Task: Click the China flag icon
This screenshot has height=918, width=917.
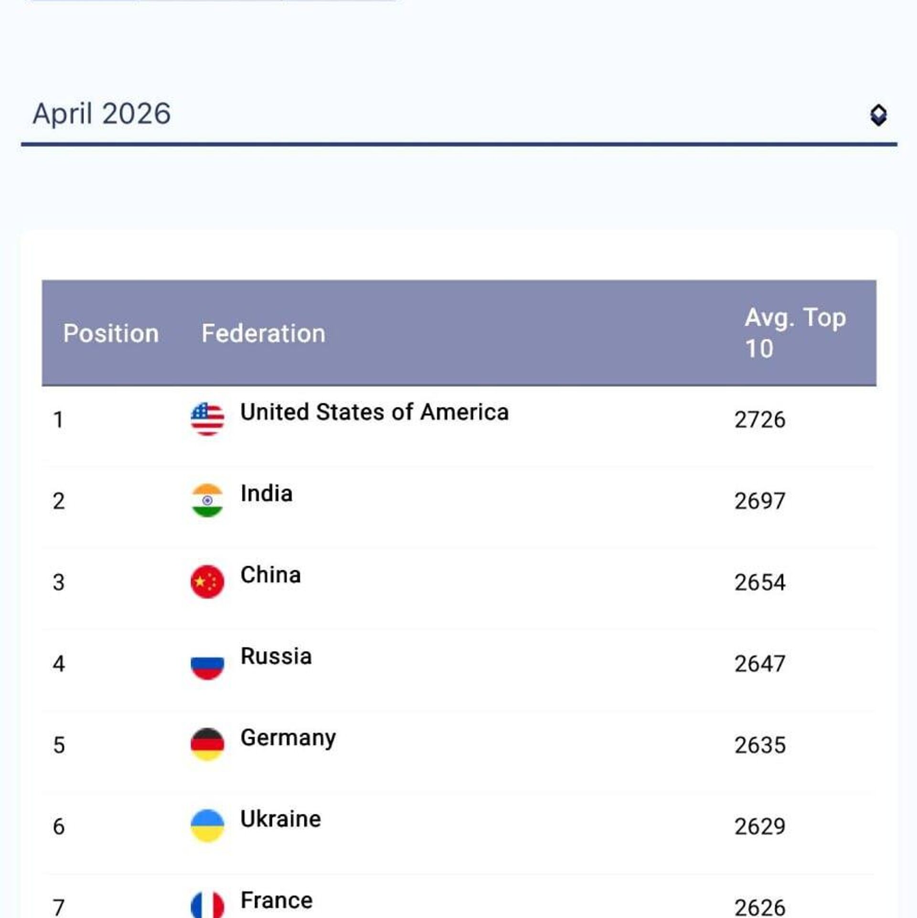Action: pos(207,581)
